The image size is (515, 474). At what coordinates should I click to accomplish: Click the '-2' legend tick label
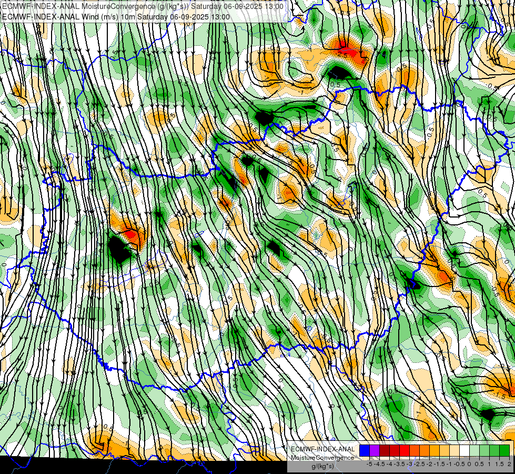click(429, 464)
